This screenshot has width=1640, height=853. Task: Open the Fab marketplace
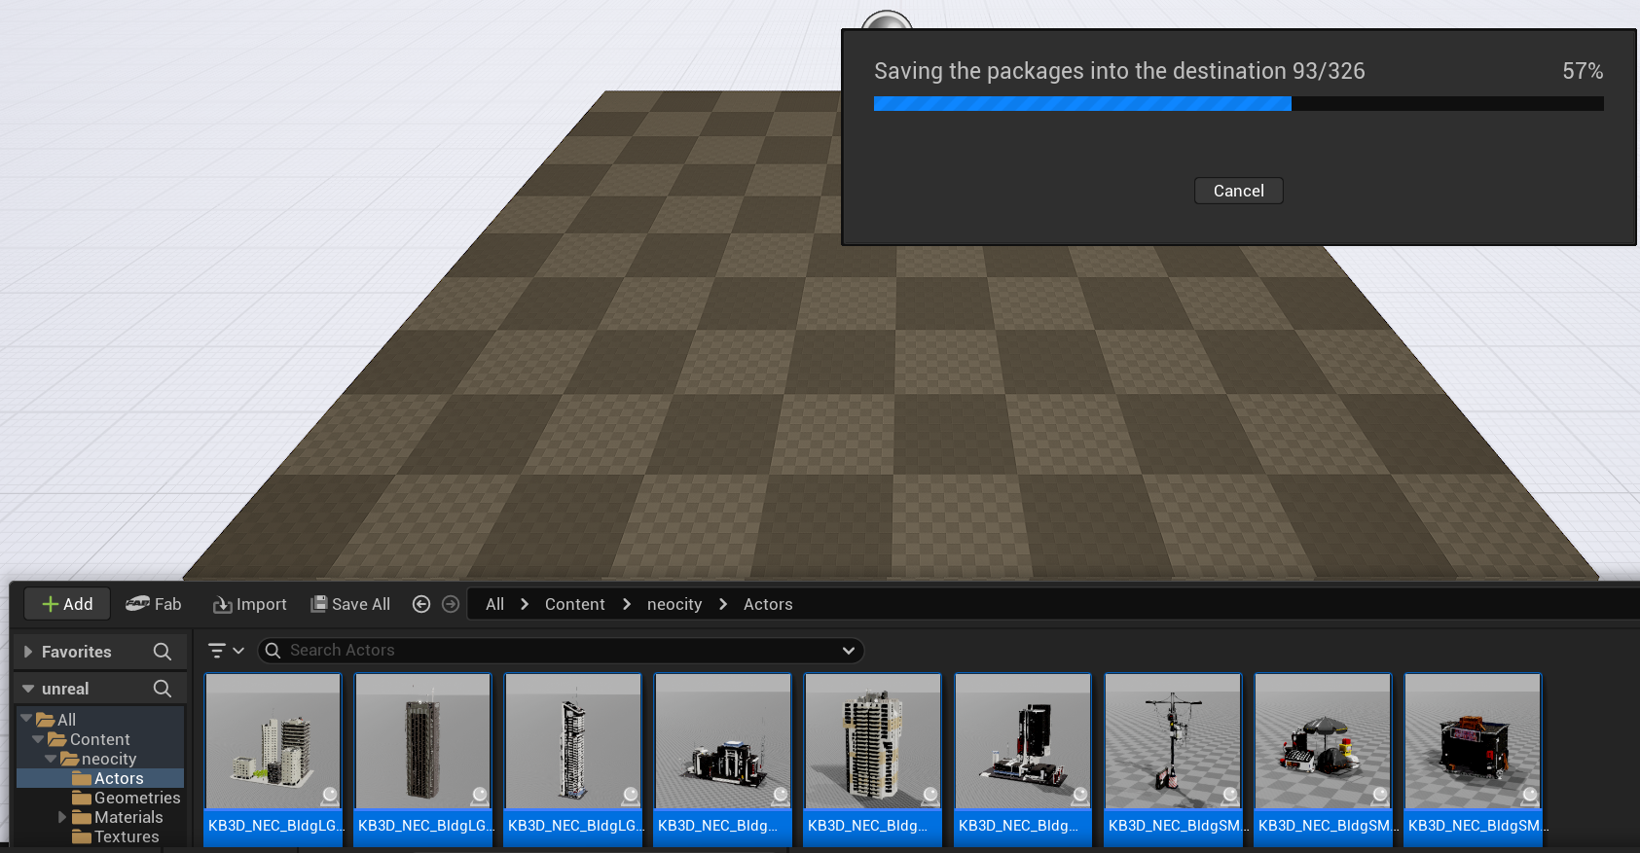[x=154, y=604]
